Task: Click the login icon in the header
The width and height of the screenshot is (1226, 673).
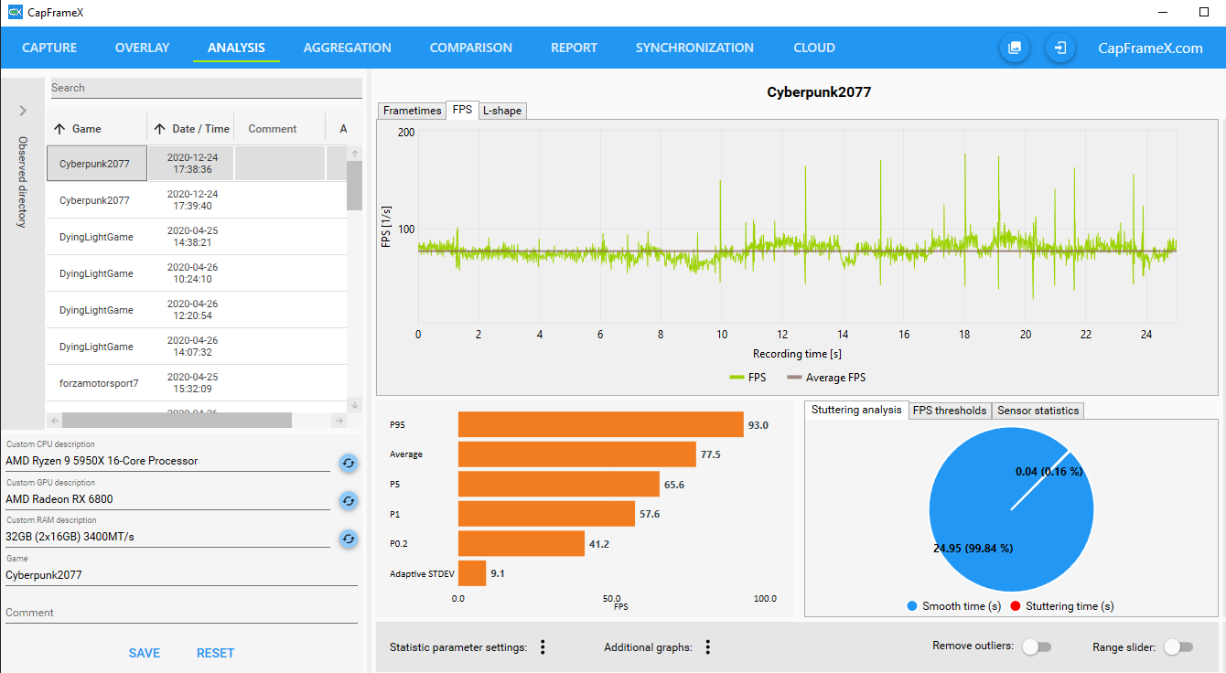Action: tap(1060, 48)
